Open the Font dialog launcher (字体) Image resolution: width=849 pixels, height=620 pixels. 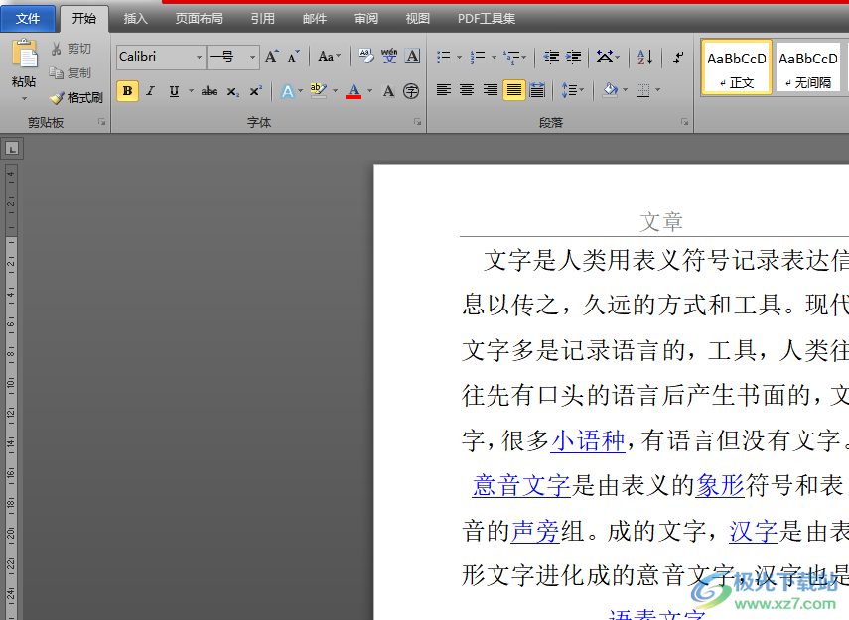pyautogui.click(x=417, y=122)
